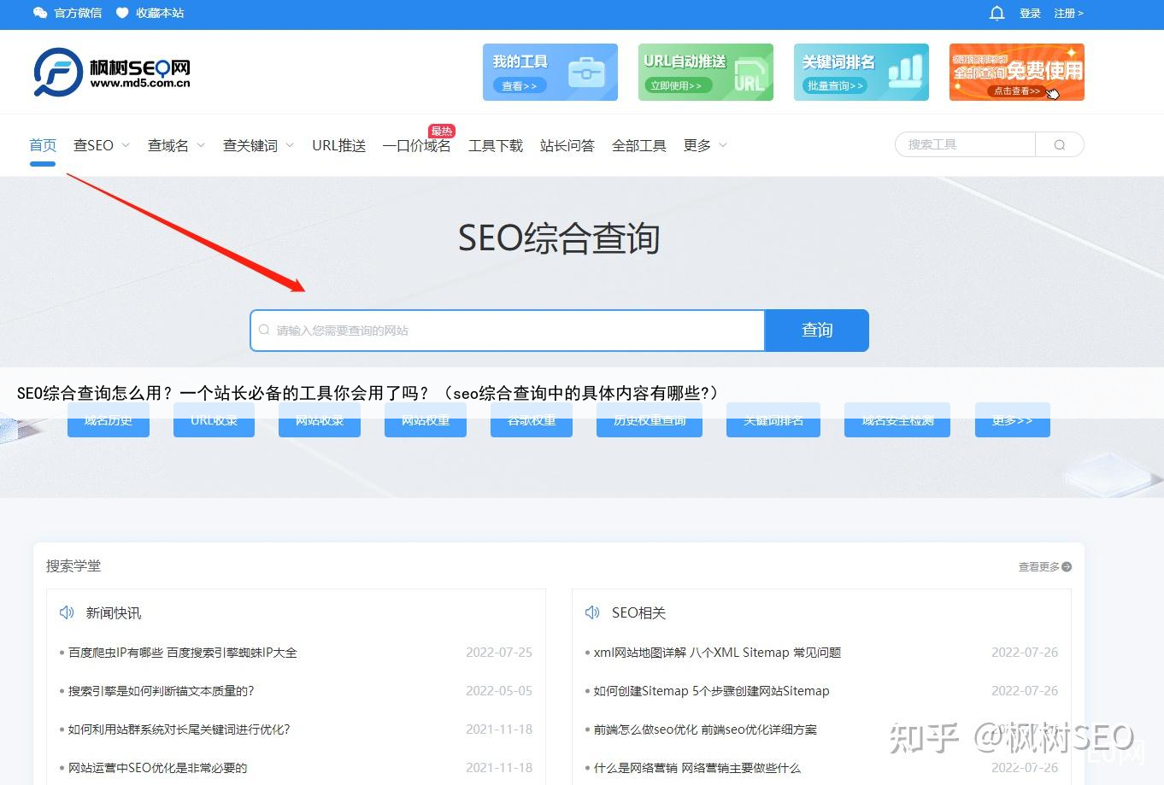Viewport: 1164px width, 785px height.
Task: Expand the 查SEO dropdown menu
Action: tap(100, 145)
